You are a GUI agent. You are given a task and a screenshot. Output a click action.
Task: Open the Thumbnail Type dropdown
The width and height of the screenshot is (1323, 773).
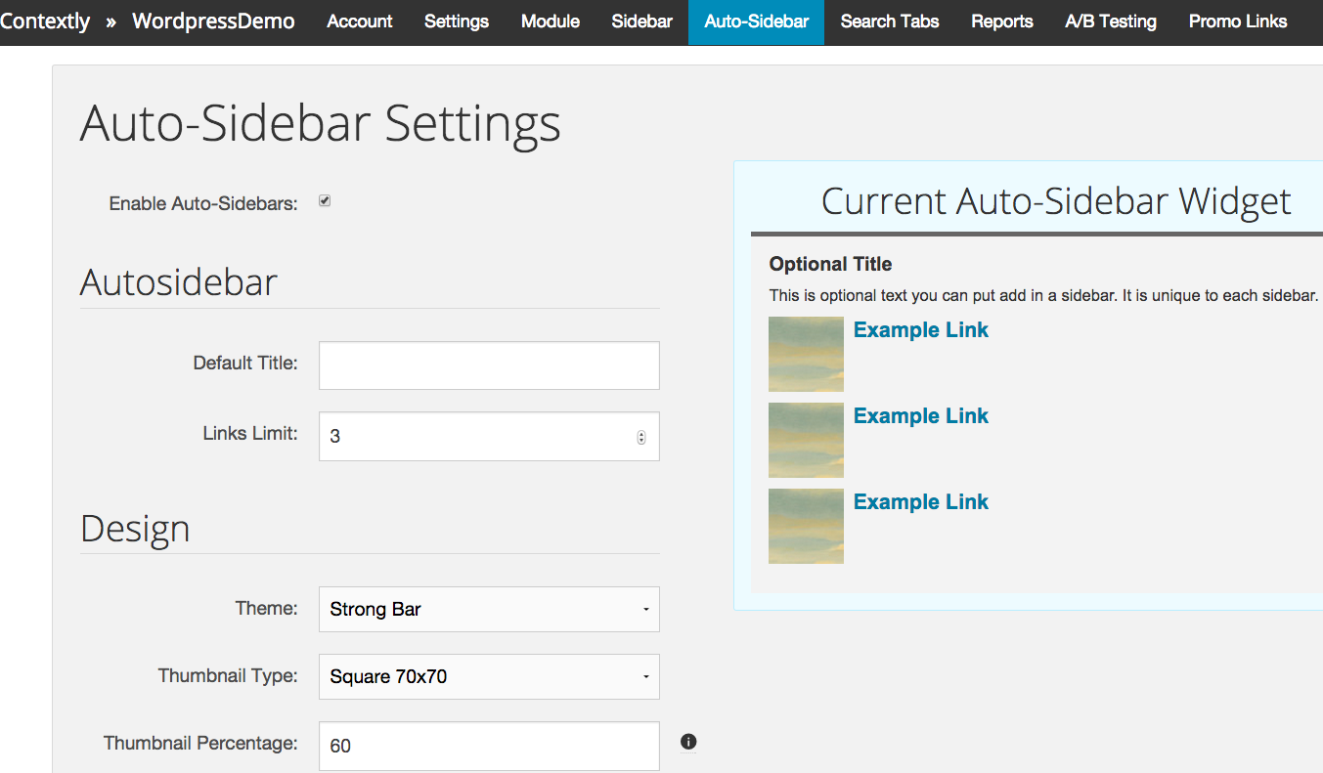489,676
